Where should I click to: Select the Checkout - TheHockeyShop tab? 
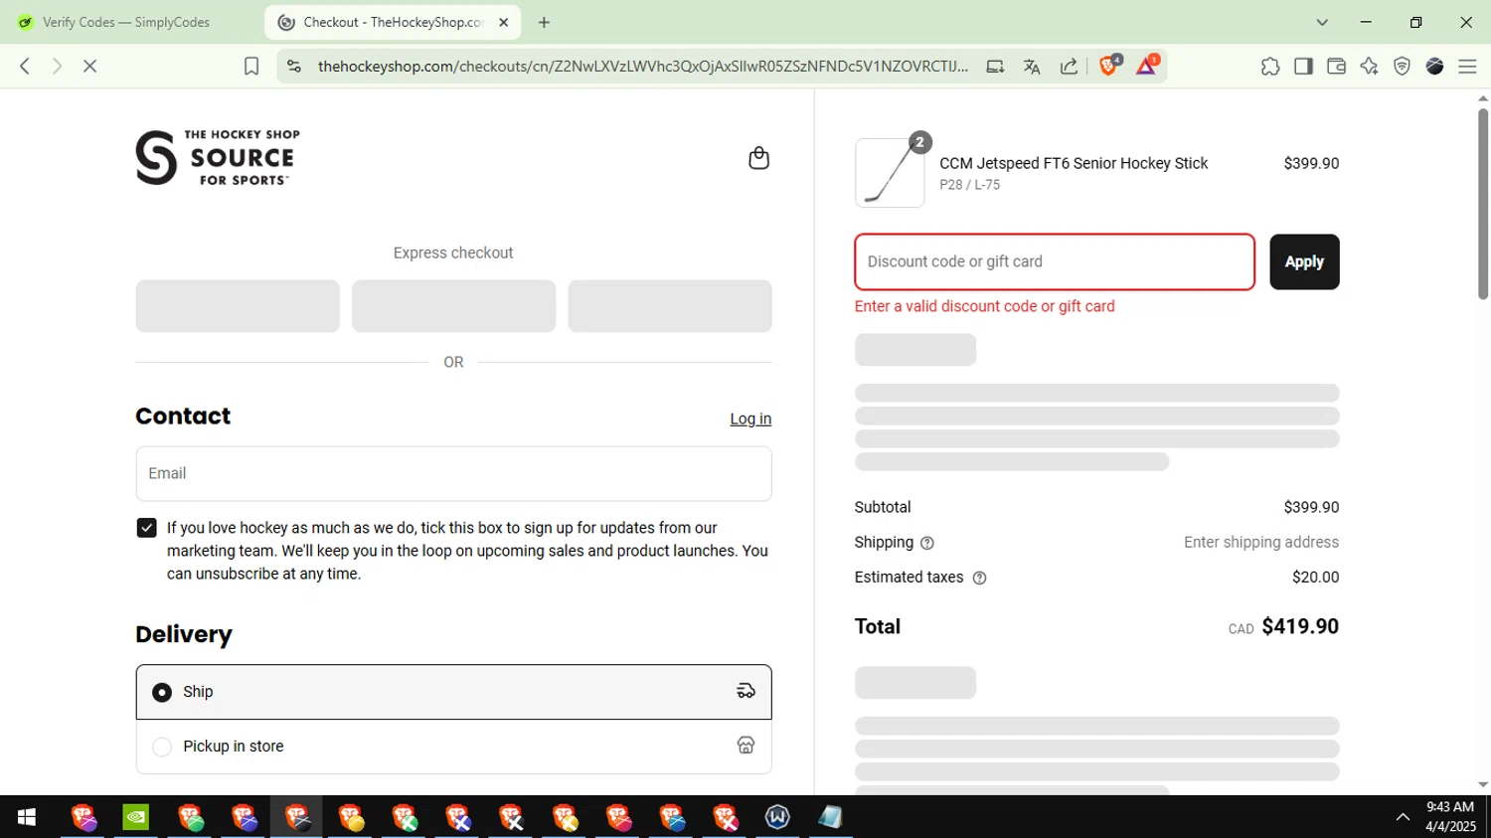393,22
